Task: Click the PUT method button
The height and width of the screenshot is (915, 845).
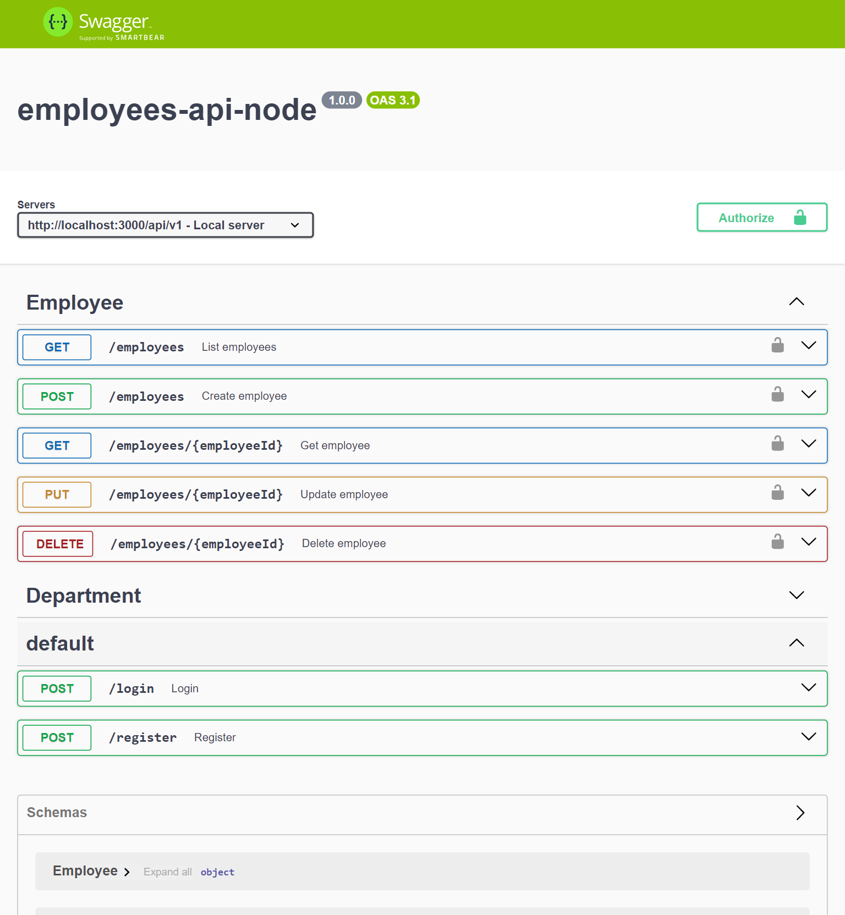Action: pos(57,494)
